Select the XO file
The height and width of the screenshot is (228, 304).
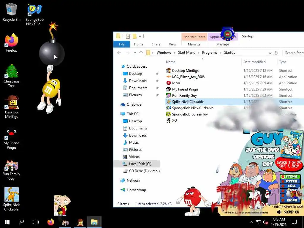click(x=174, y=121)
